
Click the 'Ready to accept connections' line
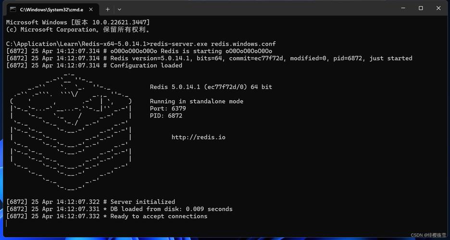[106, 216]
